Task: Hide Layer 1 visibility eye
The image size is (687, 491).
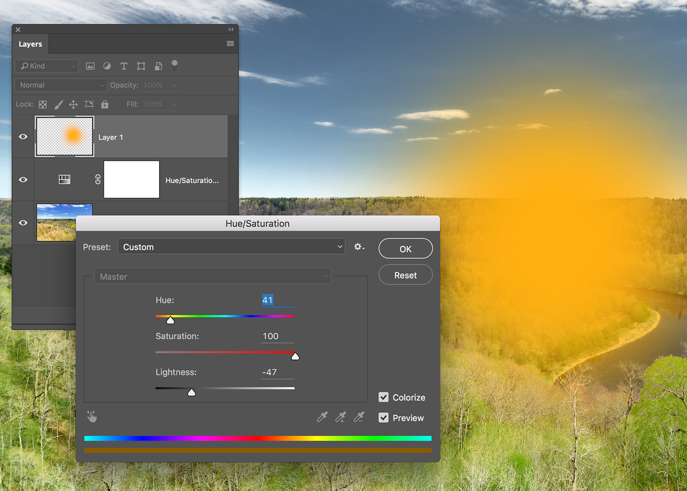Action: 23,136
